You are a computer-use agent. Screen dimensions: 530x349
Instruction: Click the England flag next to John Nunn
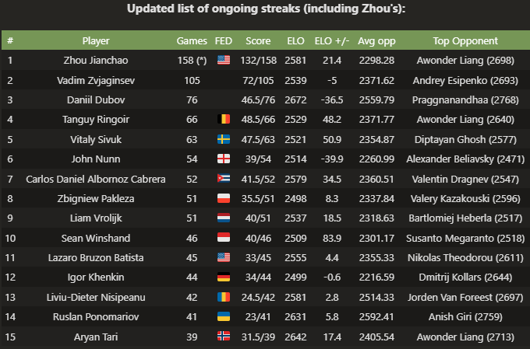pos(224,159)
